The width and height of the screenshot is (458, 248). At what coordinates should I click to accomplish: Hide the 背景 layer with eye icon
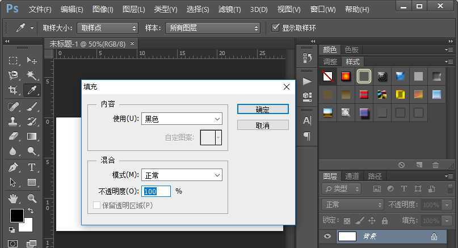[327, 237]
